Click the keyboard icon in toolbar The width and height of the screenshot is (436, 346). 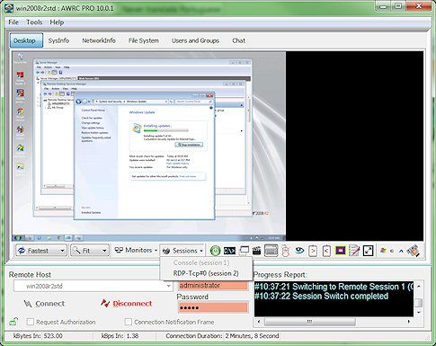point(271,251)
